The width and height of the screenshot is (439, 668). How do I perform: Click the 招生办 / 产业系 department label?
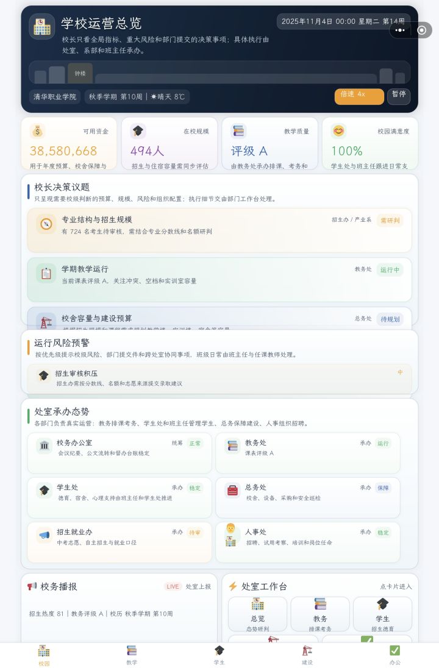(351, 220)
